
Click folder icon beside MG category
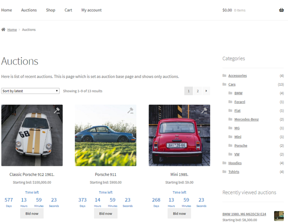(230, 128)
